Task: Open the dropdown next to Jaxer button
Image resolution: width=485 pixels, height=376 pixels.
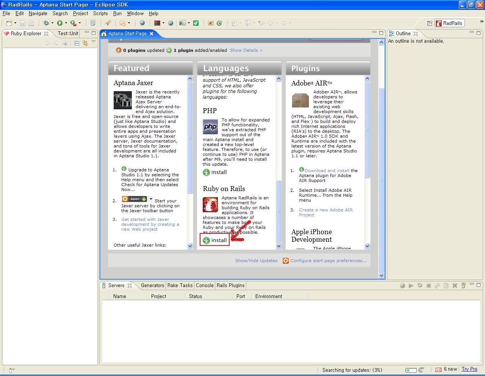Action: tap(151, 199)
